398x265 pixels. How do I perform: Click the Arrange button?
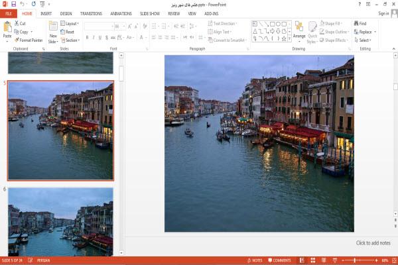tap(299, 32)
